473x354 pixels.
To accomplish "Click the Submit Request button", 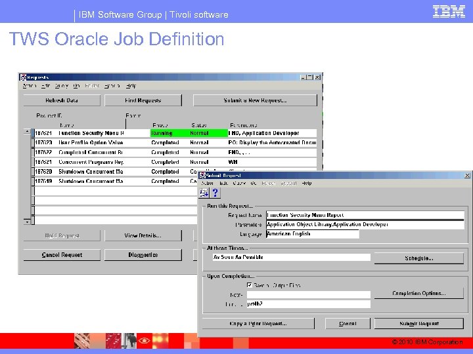I will (419, 324).
